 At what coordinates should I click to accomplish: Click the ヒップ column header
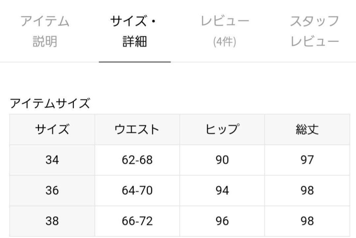click(x=222, y=129)
